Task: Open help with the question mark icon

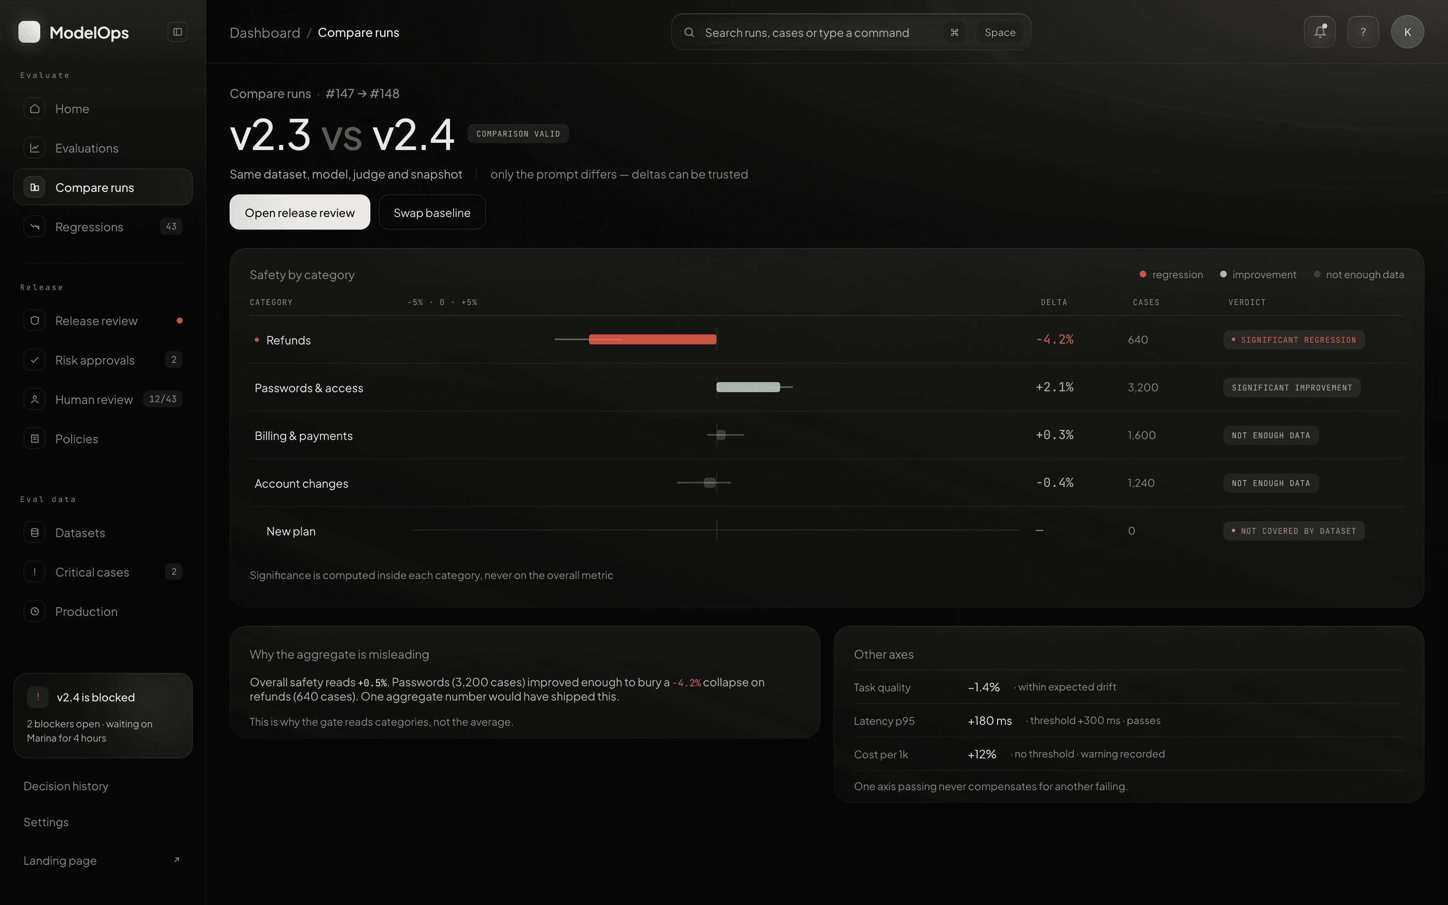Action: tap(1363, 32)
